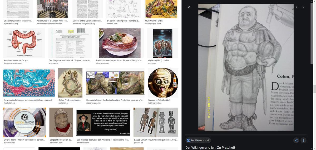Image resolution: width=316 pixels, height=150 pixels.
Task: Click the Terry Pratchett quote image
Action: pyautogui.click(x=103, y=122)
